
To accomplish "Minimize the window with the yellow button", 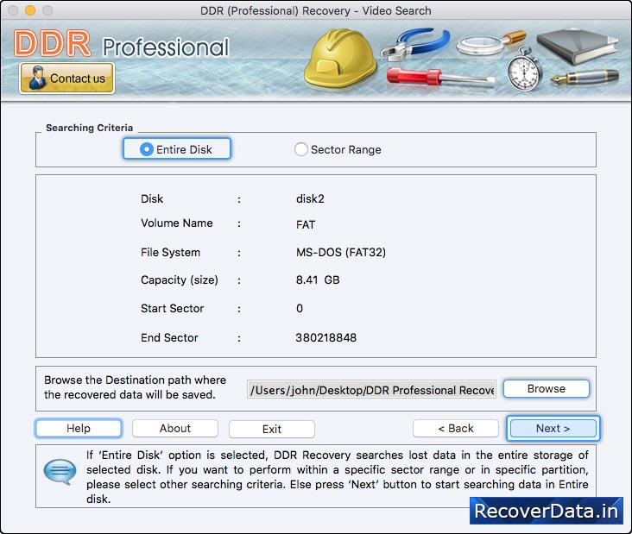I will (30, 10).
